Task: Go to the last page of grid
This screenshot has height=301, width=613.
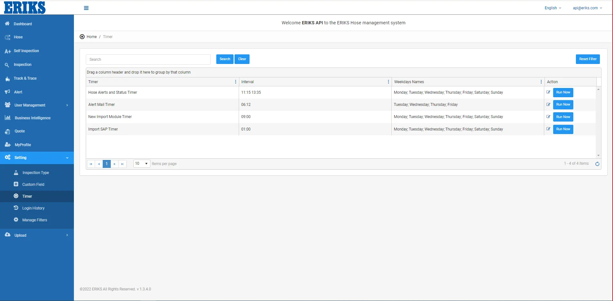Action: 122,164
